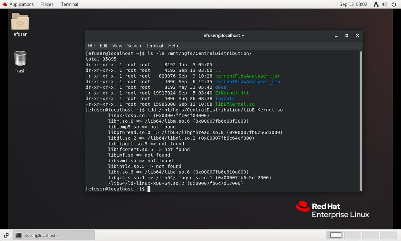Click the window list icon in bottom-left corner
This screenshot has width=401, height=241.
pos(6,235)
